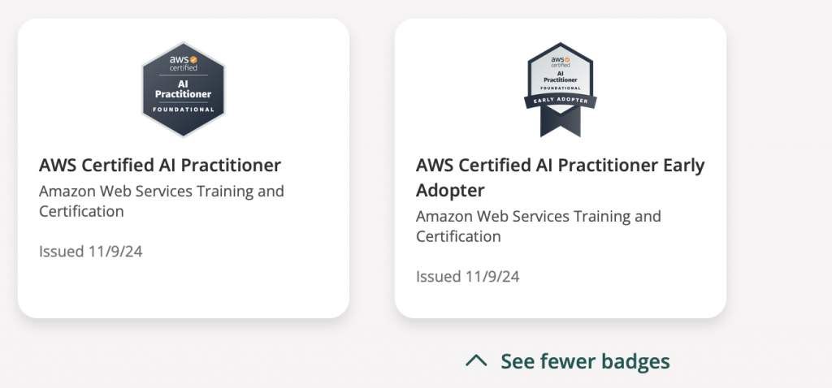The image size is (832, 388).
Task: Collapse the list with See fewer badges
Action: click(585, 360)
